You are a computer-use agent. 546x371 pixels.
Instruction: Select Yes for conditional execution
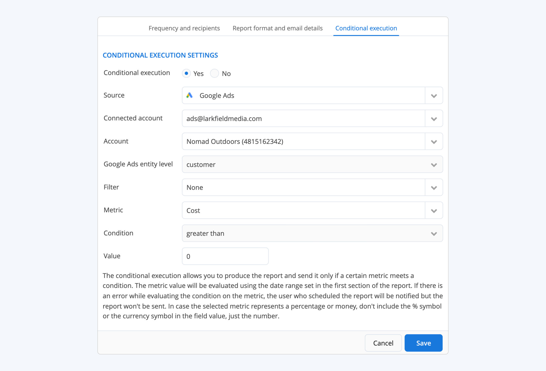point(186,73)
